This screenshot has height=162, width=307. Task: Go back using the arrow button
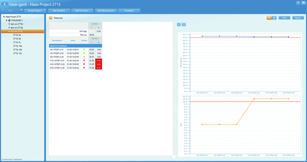5,5
